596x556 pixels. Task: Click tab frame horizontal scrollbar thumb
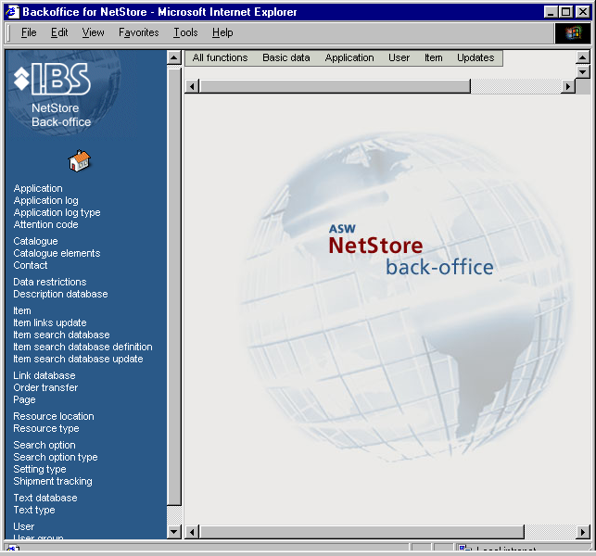pos(335,86)
